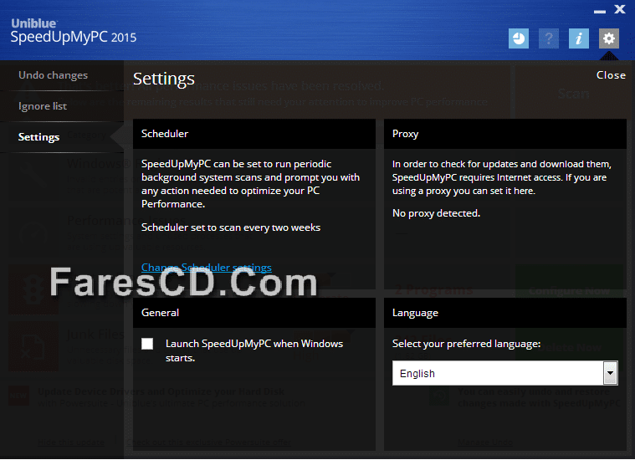Viewport: 635px width, 460px height.
Task: Click the Language section header
Action: [505, 313]
